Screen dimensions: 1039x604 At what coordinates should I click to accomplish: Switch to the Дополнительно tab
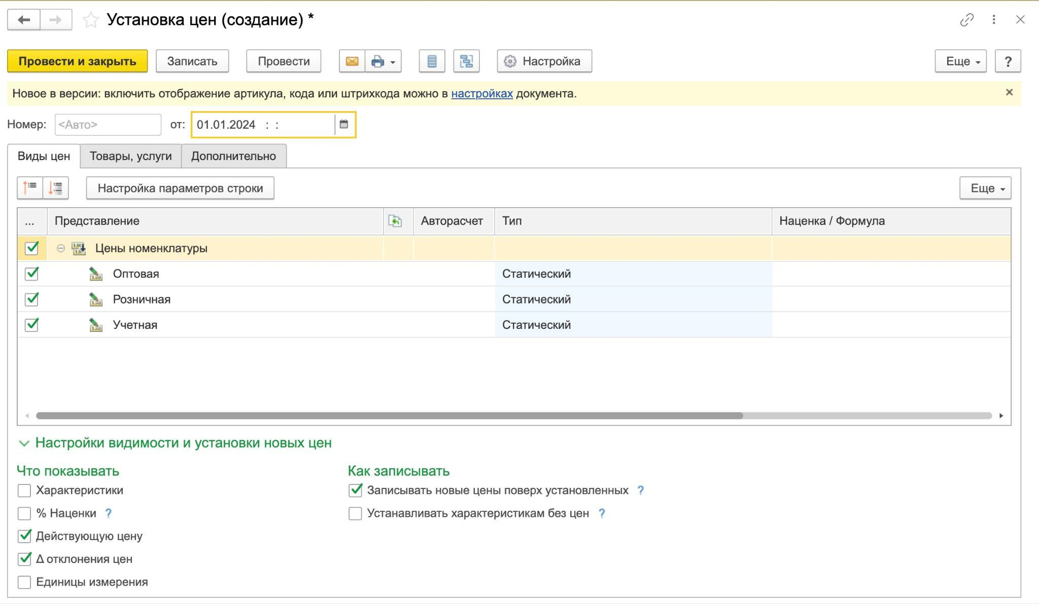(233, 156)
